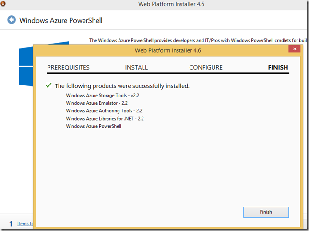Close the Web Platform Installer 4.6 dialog
Viewport: 309px width, 231px height.
coord(295,49)
